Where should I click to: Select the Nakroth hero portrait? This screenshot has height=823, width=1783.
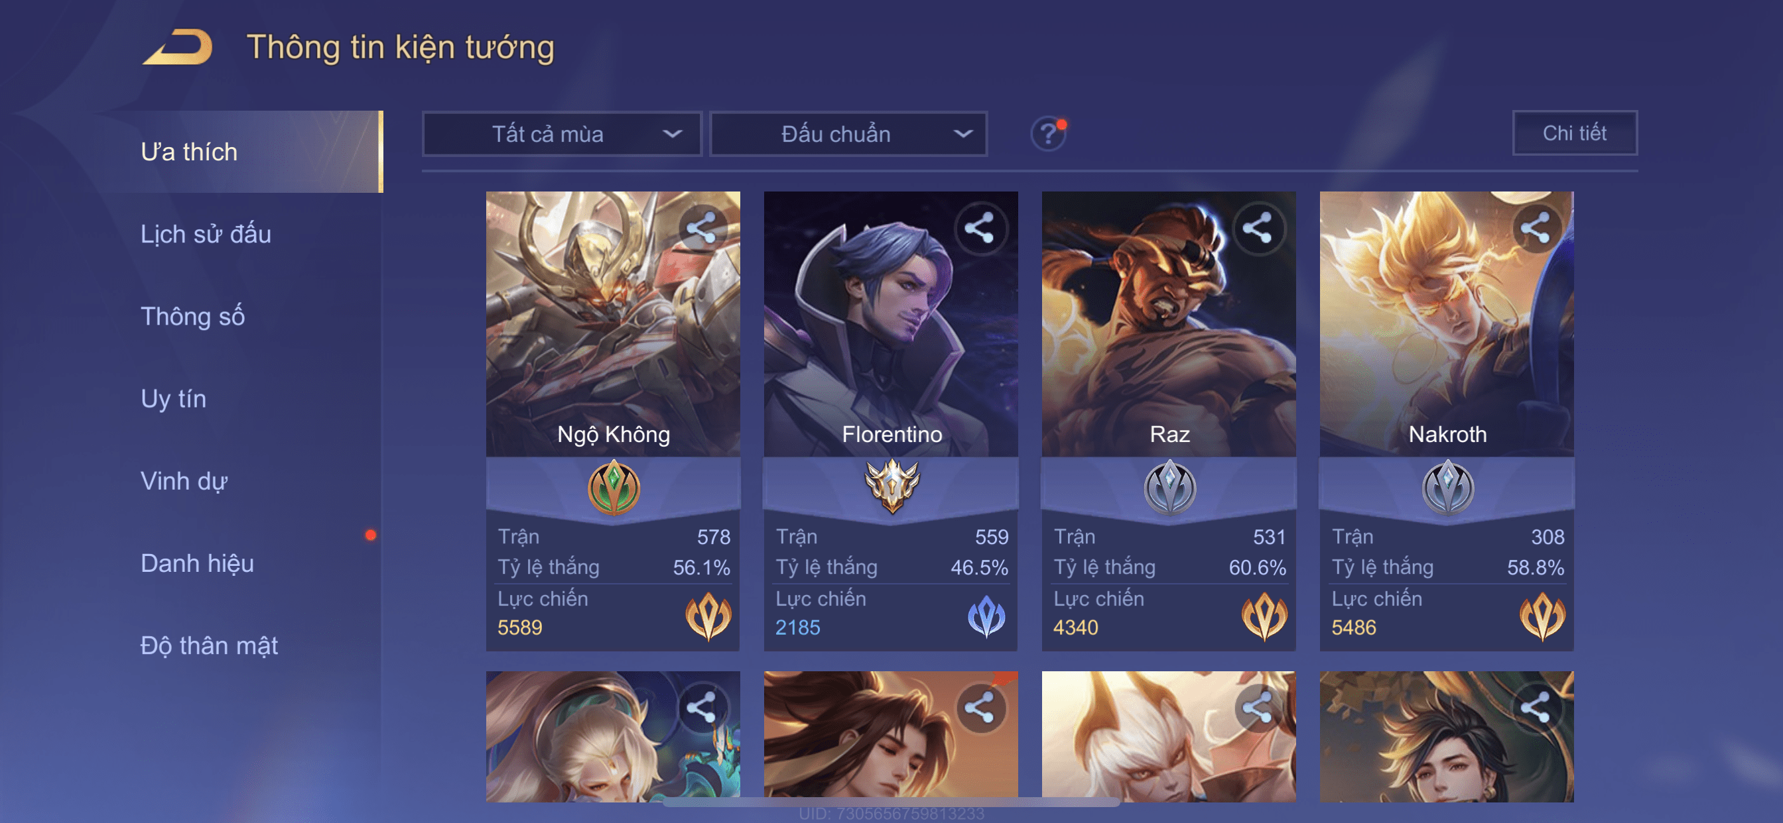(1447, 323)
